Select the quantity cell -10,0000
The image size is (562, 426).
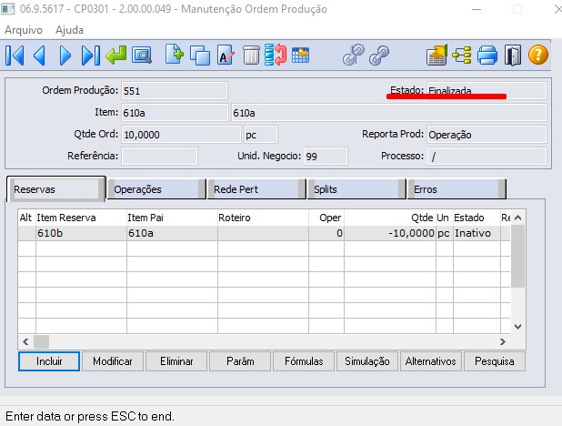[x=390, y=233]
